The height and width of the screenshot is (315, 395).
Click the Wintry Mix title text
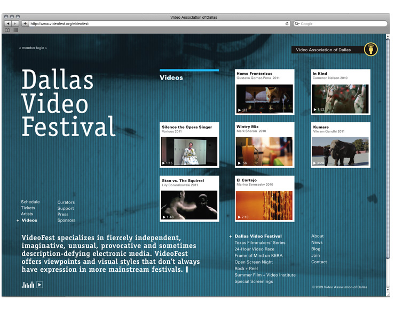[247, 127]
